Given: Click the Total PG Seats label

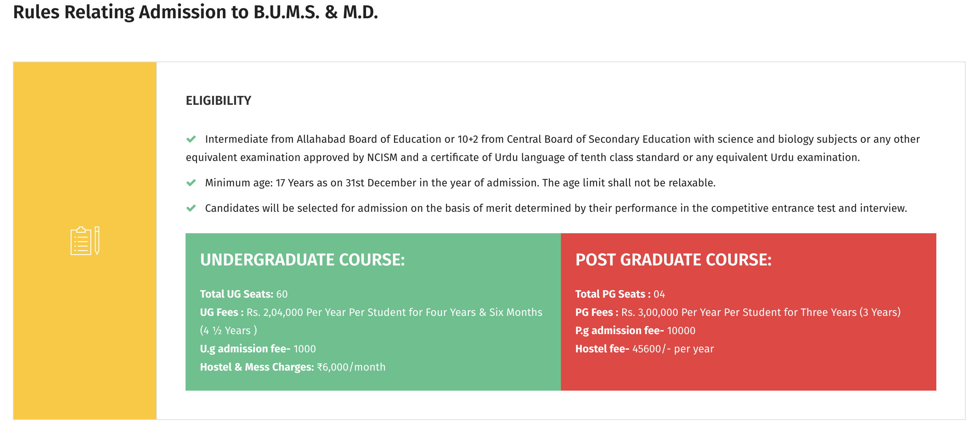Looking at the screenshot, I should [613, 294].
